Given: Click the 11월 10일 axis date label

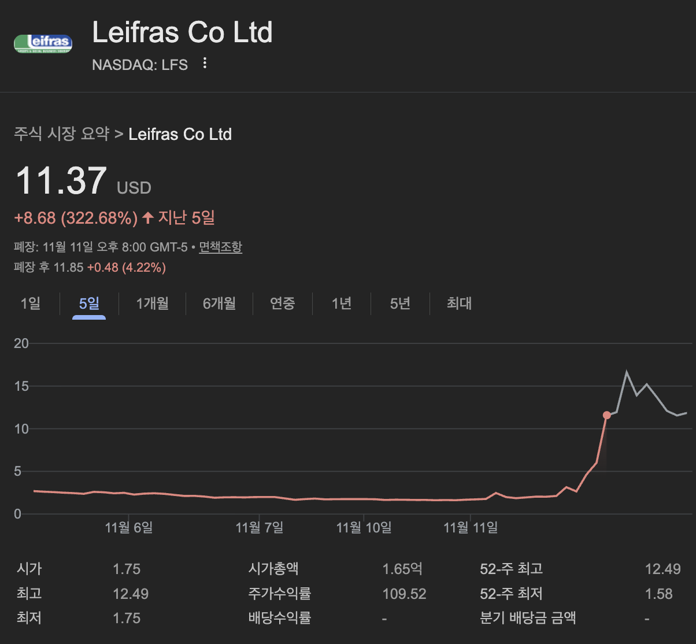Looking at the screenshot, I should click(364, 527).
